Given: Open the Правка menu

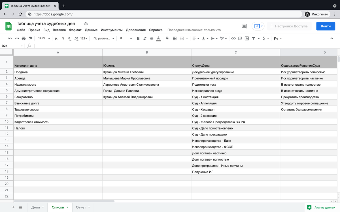Looking at the screenshot, I should point(34,30).
